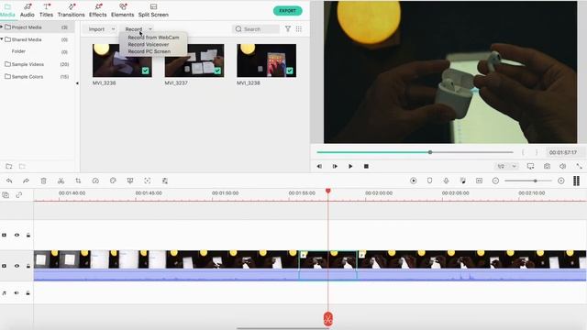Click the Import button label
The width and height of the screenshot is (587, 330).
tap(96, 29)
